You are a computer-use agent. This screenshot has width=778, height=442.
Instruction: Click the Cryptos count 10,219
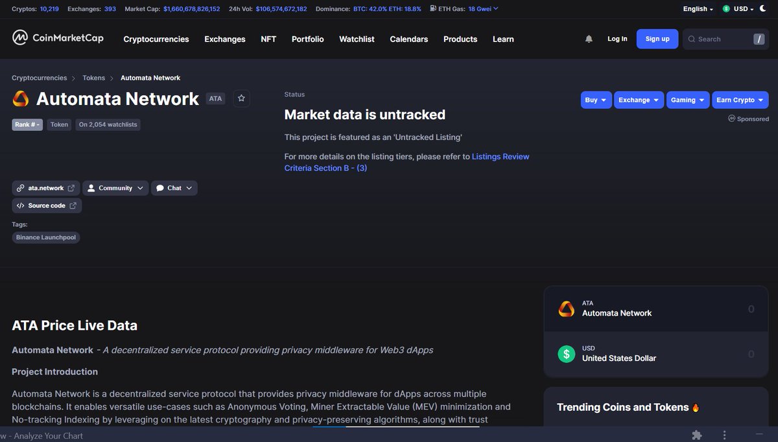pos(49,9)
